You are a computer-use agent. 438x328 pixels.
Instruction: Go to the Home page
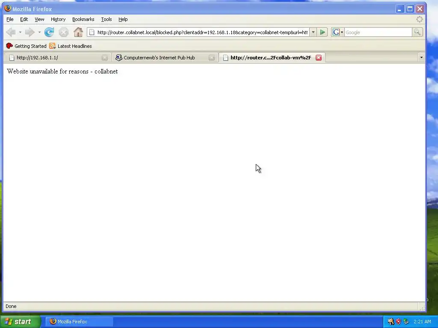tap(78, 32)
